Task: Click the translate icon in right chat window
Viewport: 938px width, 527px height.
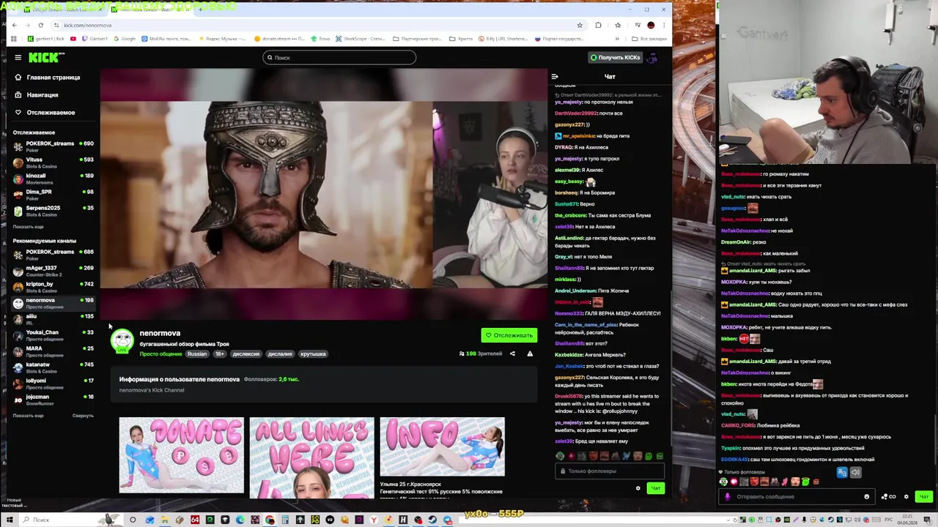Action: pos(842,472)
